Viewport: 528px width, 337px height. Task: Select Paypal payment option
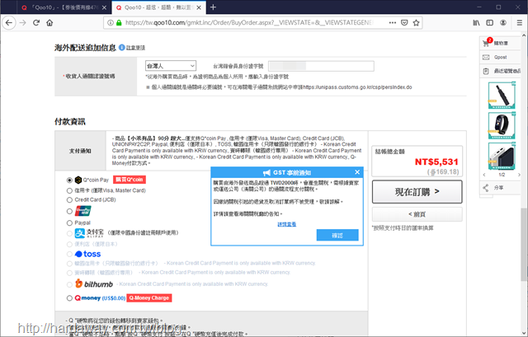tap(69, 222)
